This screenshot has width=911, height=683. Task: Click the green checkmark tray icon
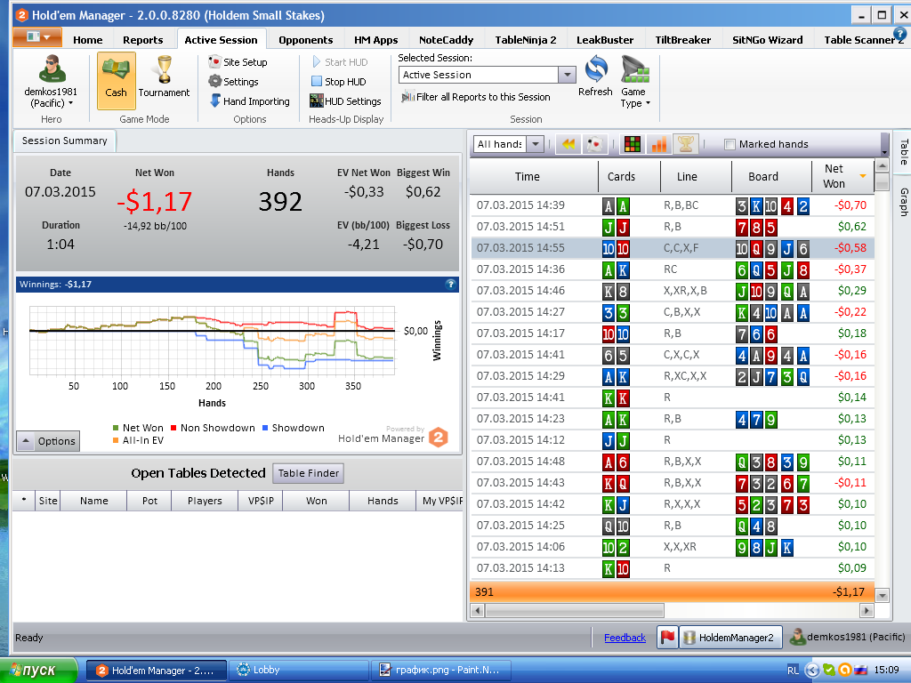tap(829, 671)
